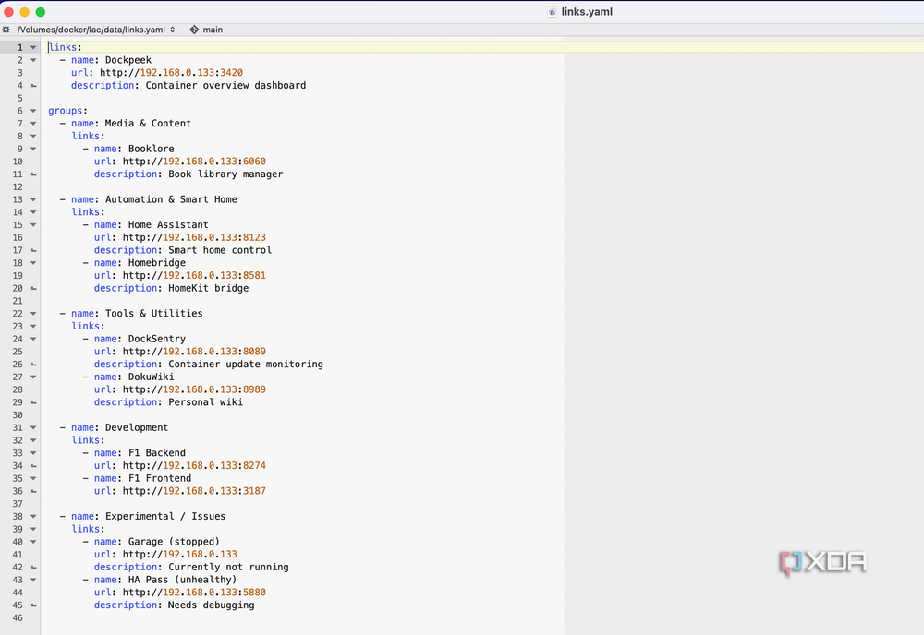The image size is (924, 635).
Task: Collapse the Garage (stopped) fold on line 40
Action: [33, 542]
